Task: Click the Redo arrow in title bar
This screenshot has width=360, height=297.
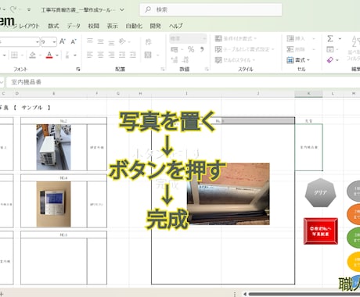Action: tap(13, 9)
